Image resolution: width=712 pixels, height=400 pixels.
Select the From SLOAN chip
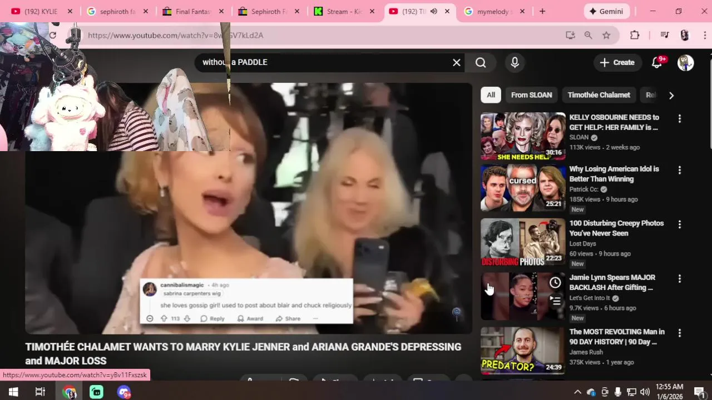pos(531,95)
